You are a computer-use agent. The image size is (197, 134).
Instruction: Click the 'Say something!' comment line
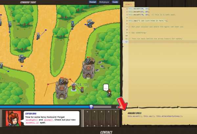pos(137,33)
